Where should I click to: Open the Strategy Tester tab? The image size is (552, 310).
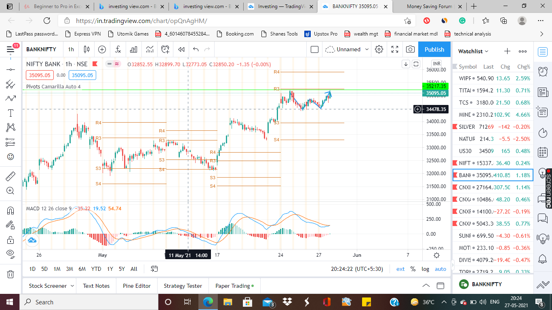pyautogui.click(x=183, y=286)
